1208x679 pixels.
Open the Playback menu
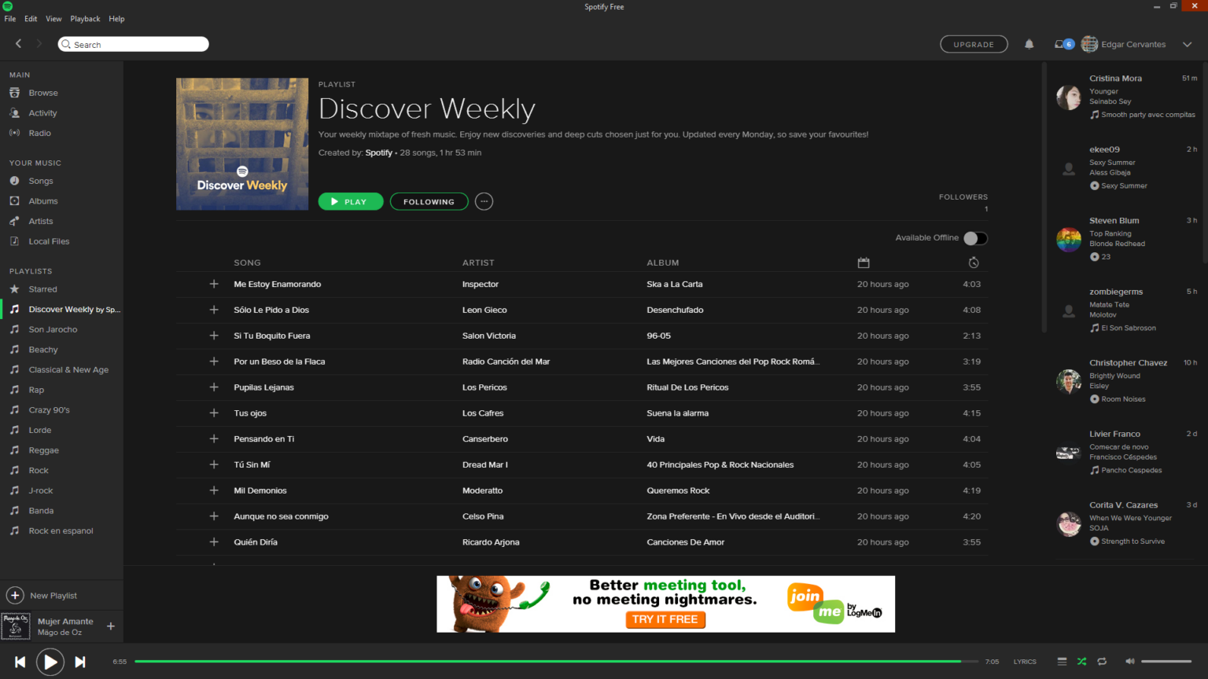pos(84,19)
